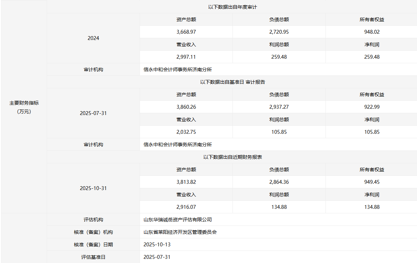The image size is (417, 263).
Task: Click the approval date 2025-10-13
Action: 157,245
